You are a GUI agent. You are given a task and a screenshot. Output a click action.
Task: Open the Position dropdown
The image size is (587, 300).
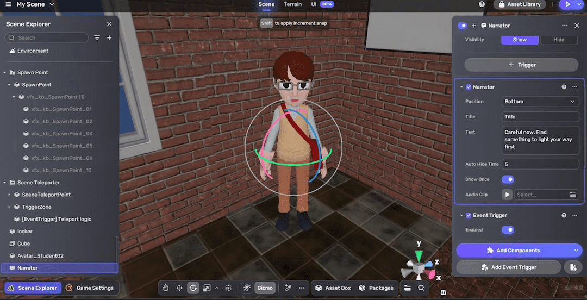540,102
